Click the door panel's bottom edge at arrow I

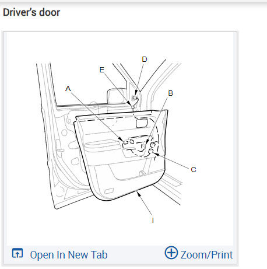pos(136,191)
